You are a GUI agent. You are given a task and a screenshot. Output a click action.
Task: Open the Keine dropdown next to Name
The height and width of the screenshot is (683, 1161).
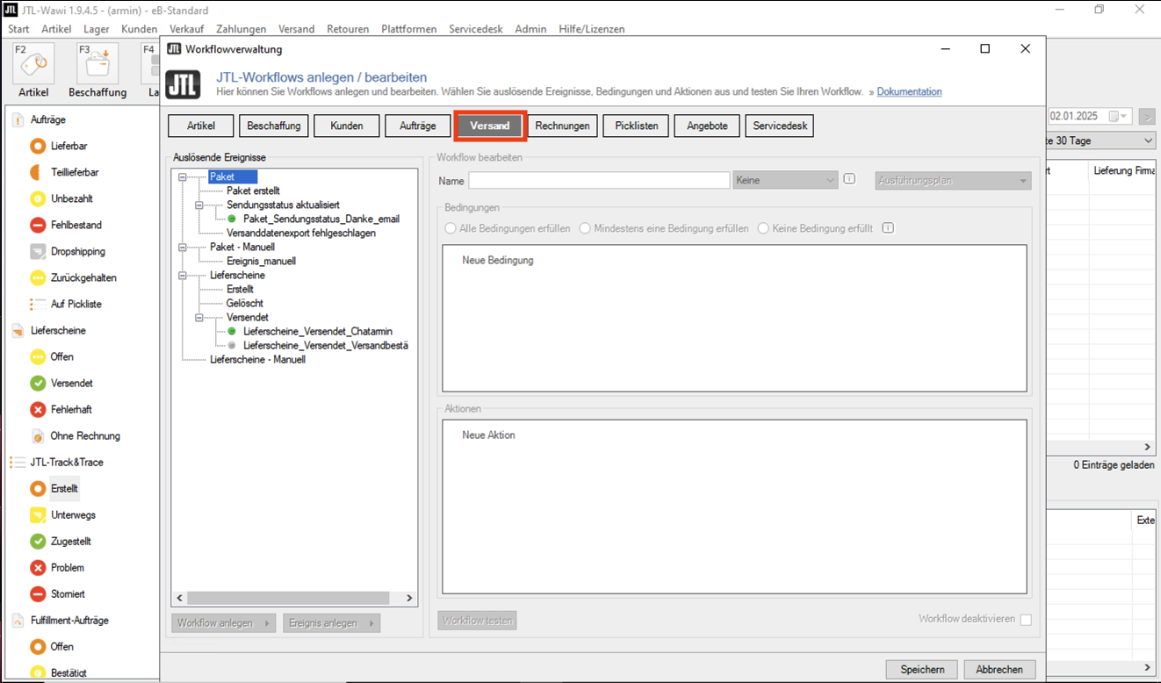click(x=785, y=180)
